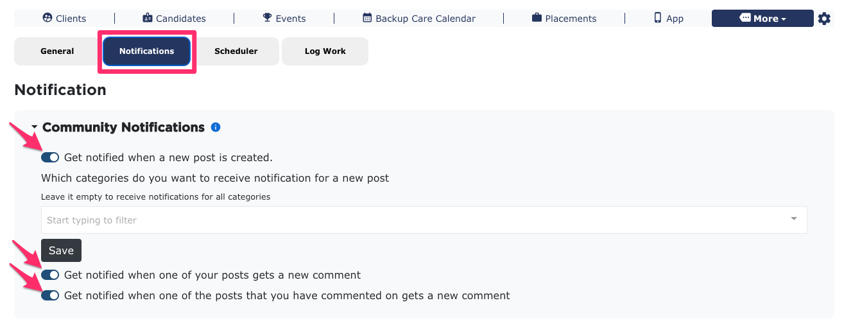This screenshot has height=330, width=844.
Task: Click the Candidates ID badge icon
Action: point(148,18)
